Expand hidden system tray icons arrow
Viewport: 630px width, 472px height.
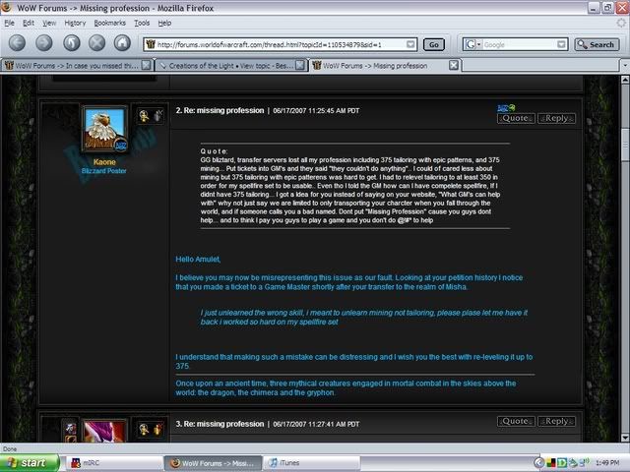pos(538,463)
